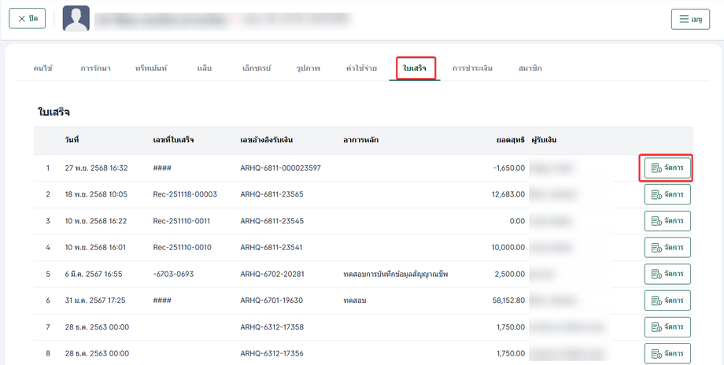Click reference ARHQ-6811-000023597

280,168
